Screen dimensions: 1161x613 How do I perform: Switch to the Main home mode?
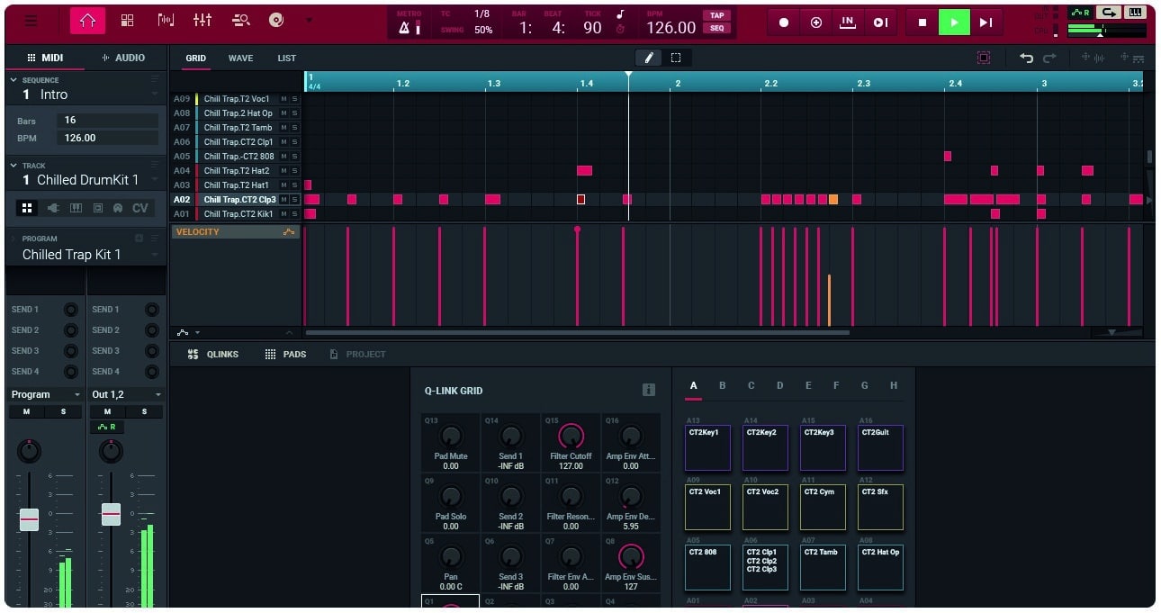point(87,21)
